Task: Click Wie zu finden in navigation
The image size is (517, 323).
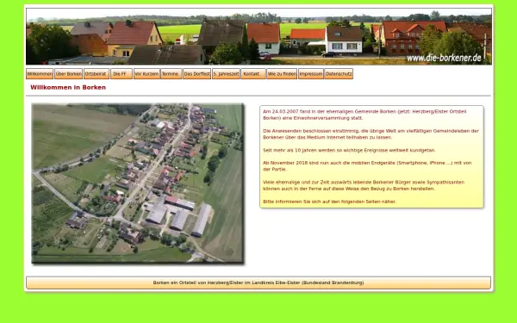Action: click(282, 74)
